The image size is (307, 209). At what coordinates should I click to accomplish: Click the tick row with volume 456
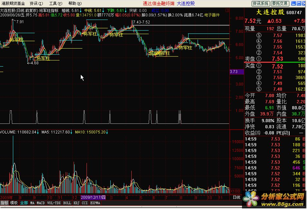[x=275, y=162]
